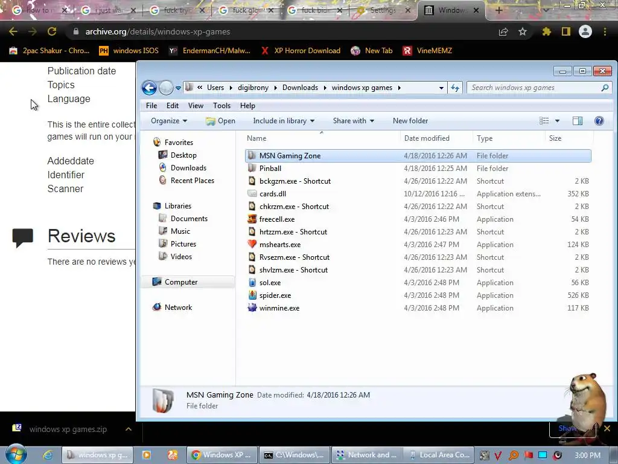This screenshot has width=618, height=464.
Task: Select Downloads under Favorites
Action: 188,168
